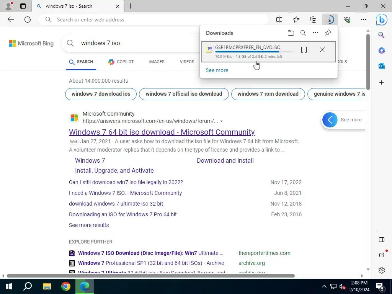Image resolution: width=392 pixels, height=294 pixels.
Task: Select 'windows 7 official iso download' suggestion
Action: (x=184, y=94)
